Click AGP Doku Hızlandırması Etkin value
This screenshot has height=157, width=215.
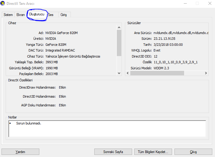[x=62, y=105]
